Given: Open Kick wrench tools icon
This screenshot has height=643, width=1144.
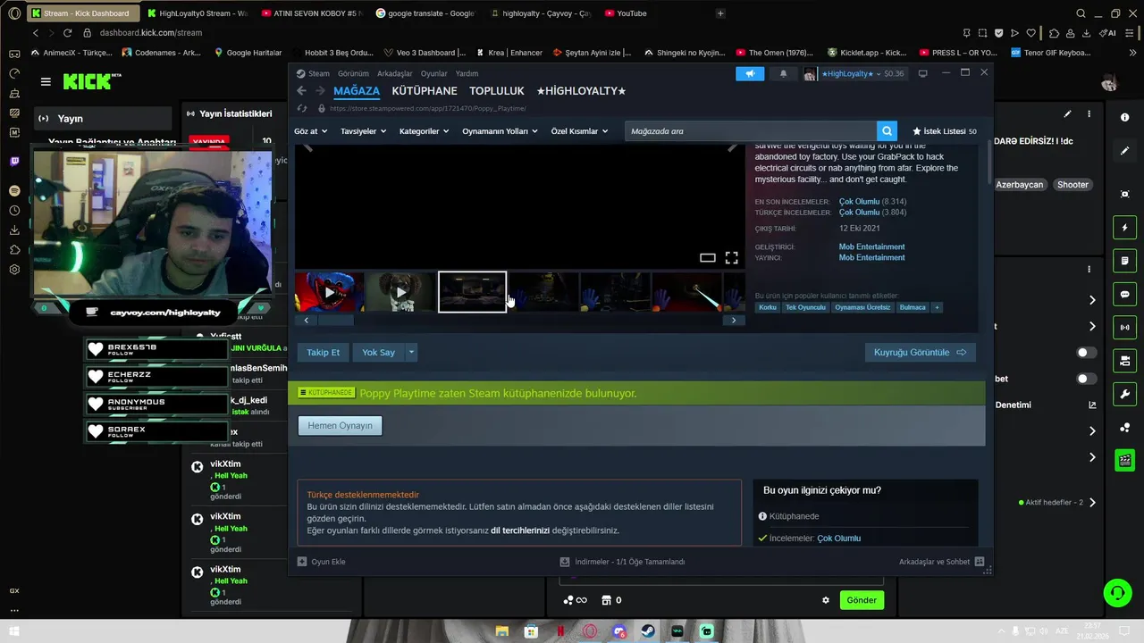Looking at the screenshot, I should (1124, 394).
